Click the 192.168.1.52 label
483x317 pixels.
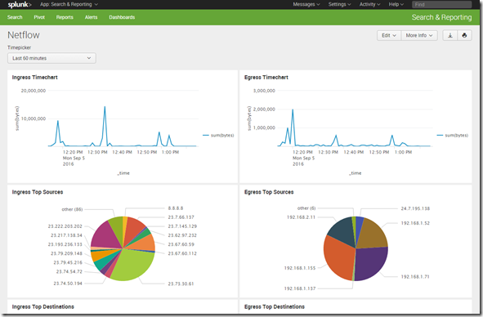(415, 223)
